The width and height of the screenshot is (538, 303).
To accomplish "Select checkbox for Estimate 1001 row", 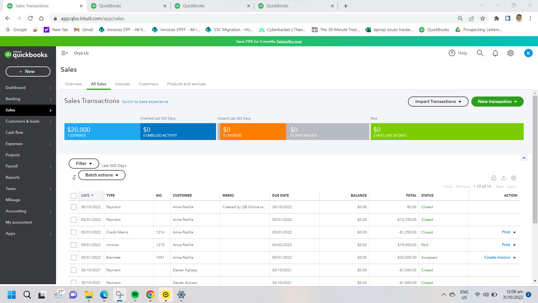I will pos(74,258).
